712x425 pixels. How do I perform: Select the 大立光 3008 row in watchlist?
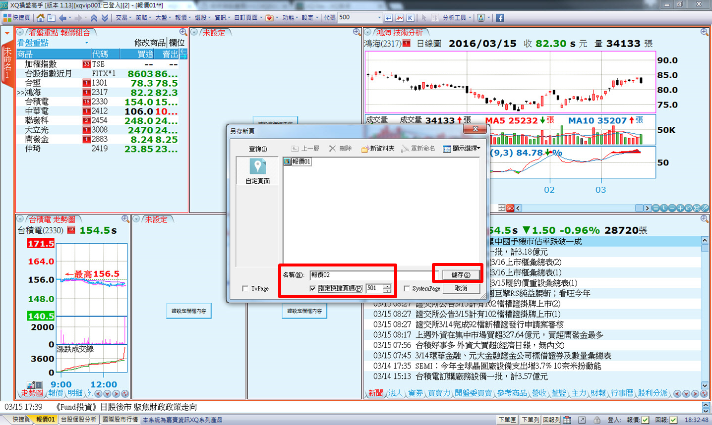coord(98,130)
